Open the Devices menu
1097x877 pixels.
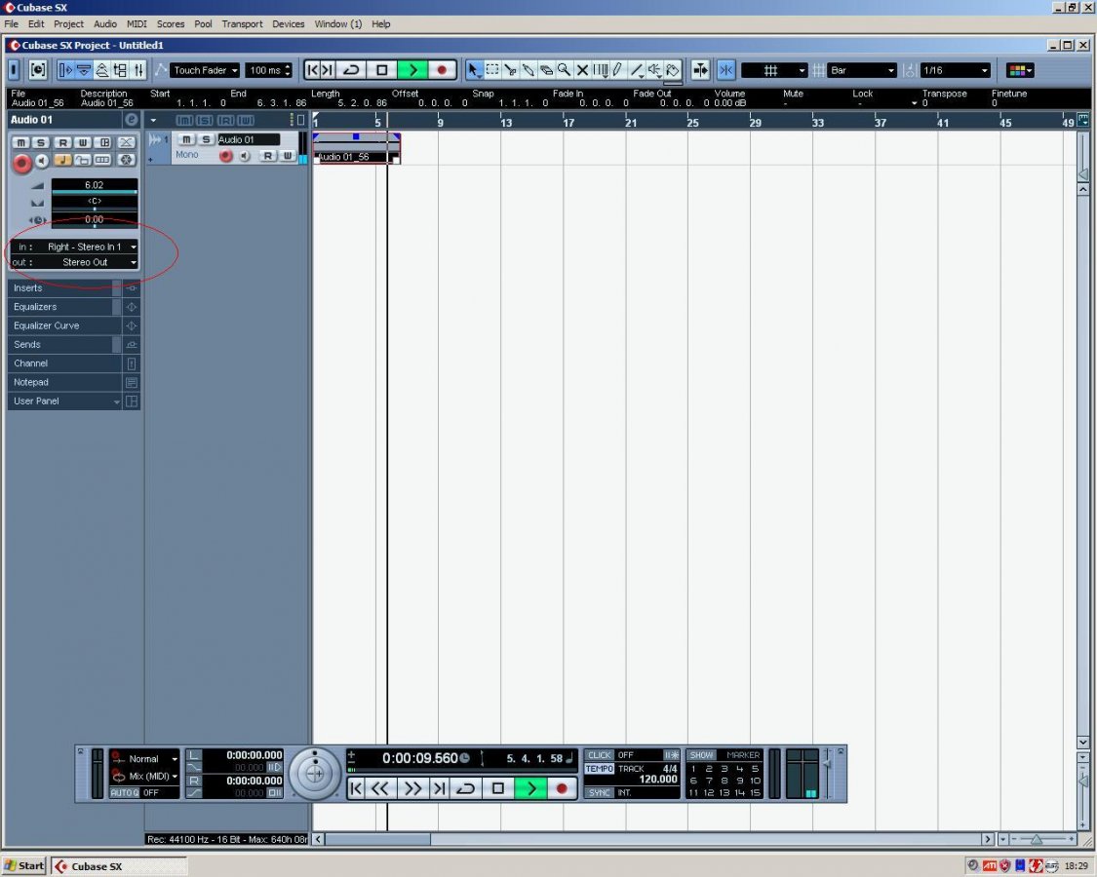click(289, 23)
